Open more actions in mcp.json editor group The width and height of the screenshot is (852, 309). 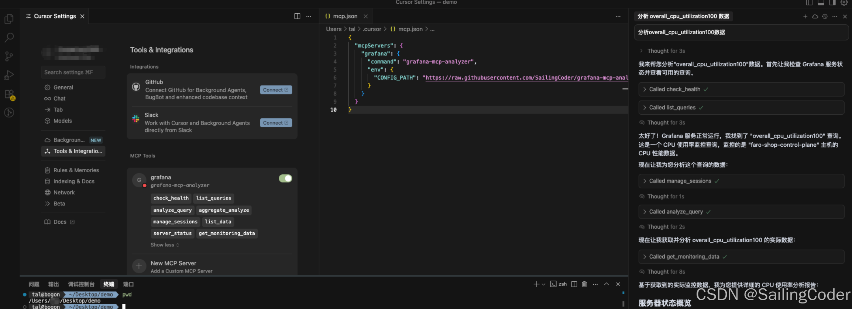[x=618, y=16]
